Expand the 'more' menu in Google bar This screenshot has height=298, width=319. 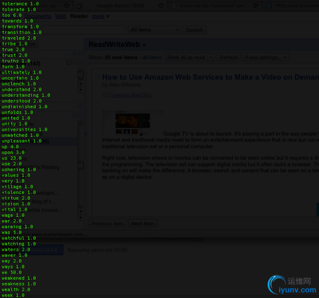point(101,16)
